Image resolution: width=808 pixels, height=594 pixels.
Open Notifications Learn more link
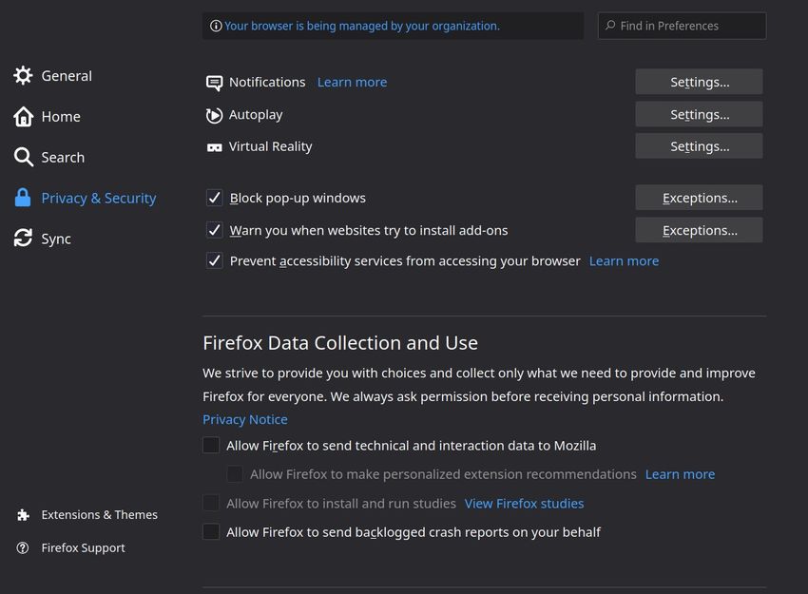352,83
